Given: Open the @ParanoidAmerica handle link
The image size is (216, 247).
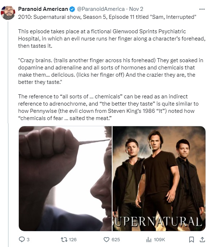Looking at the screenshot, I should coord(101,9).
